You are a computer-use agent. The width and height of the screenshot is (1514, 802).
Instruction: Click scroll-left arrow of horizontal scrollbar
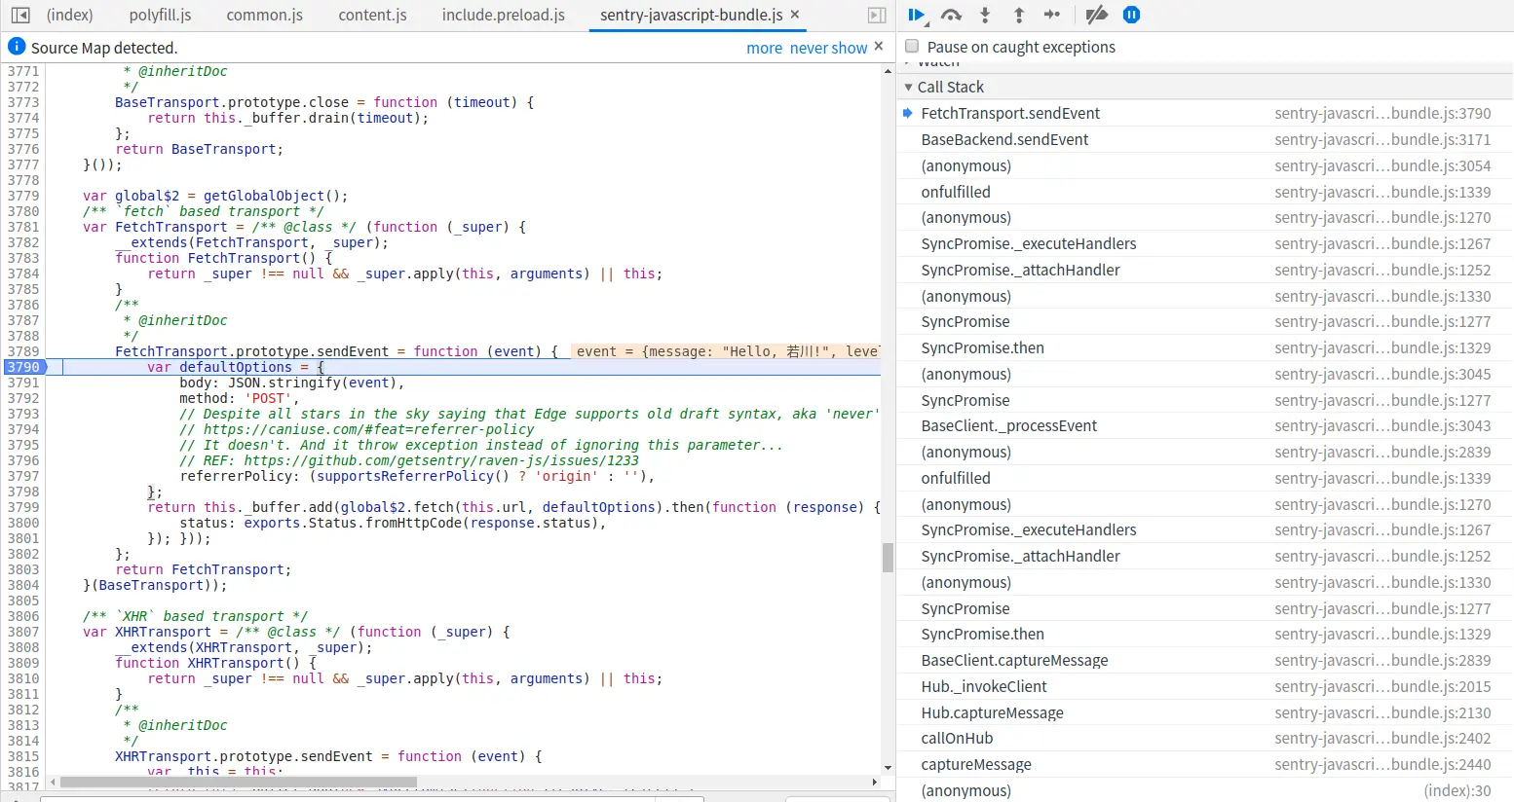click(x=53, y=782)
